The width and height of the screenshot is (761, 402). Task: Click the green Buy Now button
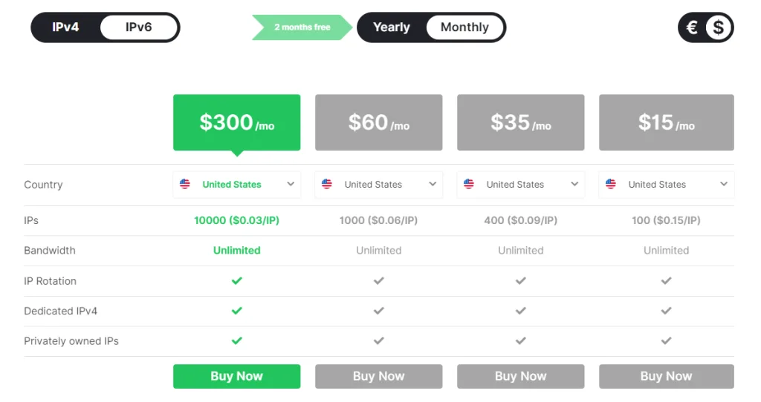click(236, 376)
